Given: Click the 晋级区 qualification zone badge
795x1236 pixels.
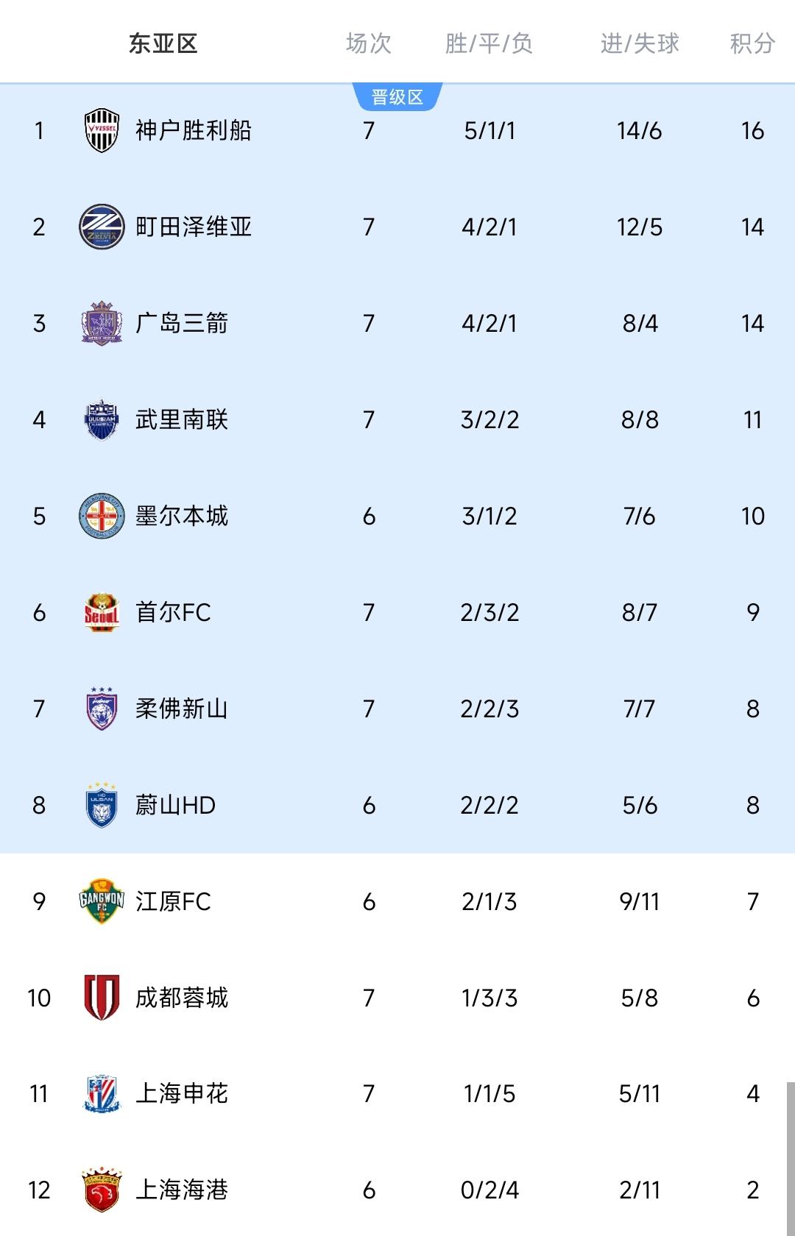Looking at the screenshot, I should (x=397, y=97).
